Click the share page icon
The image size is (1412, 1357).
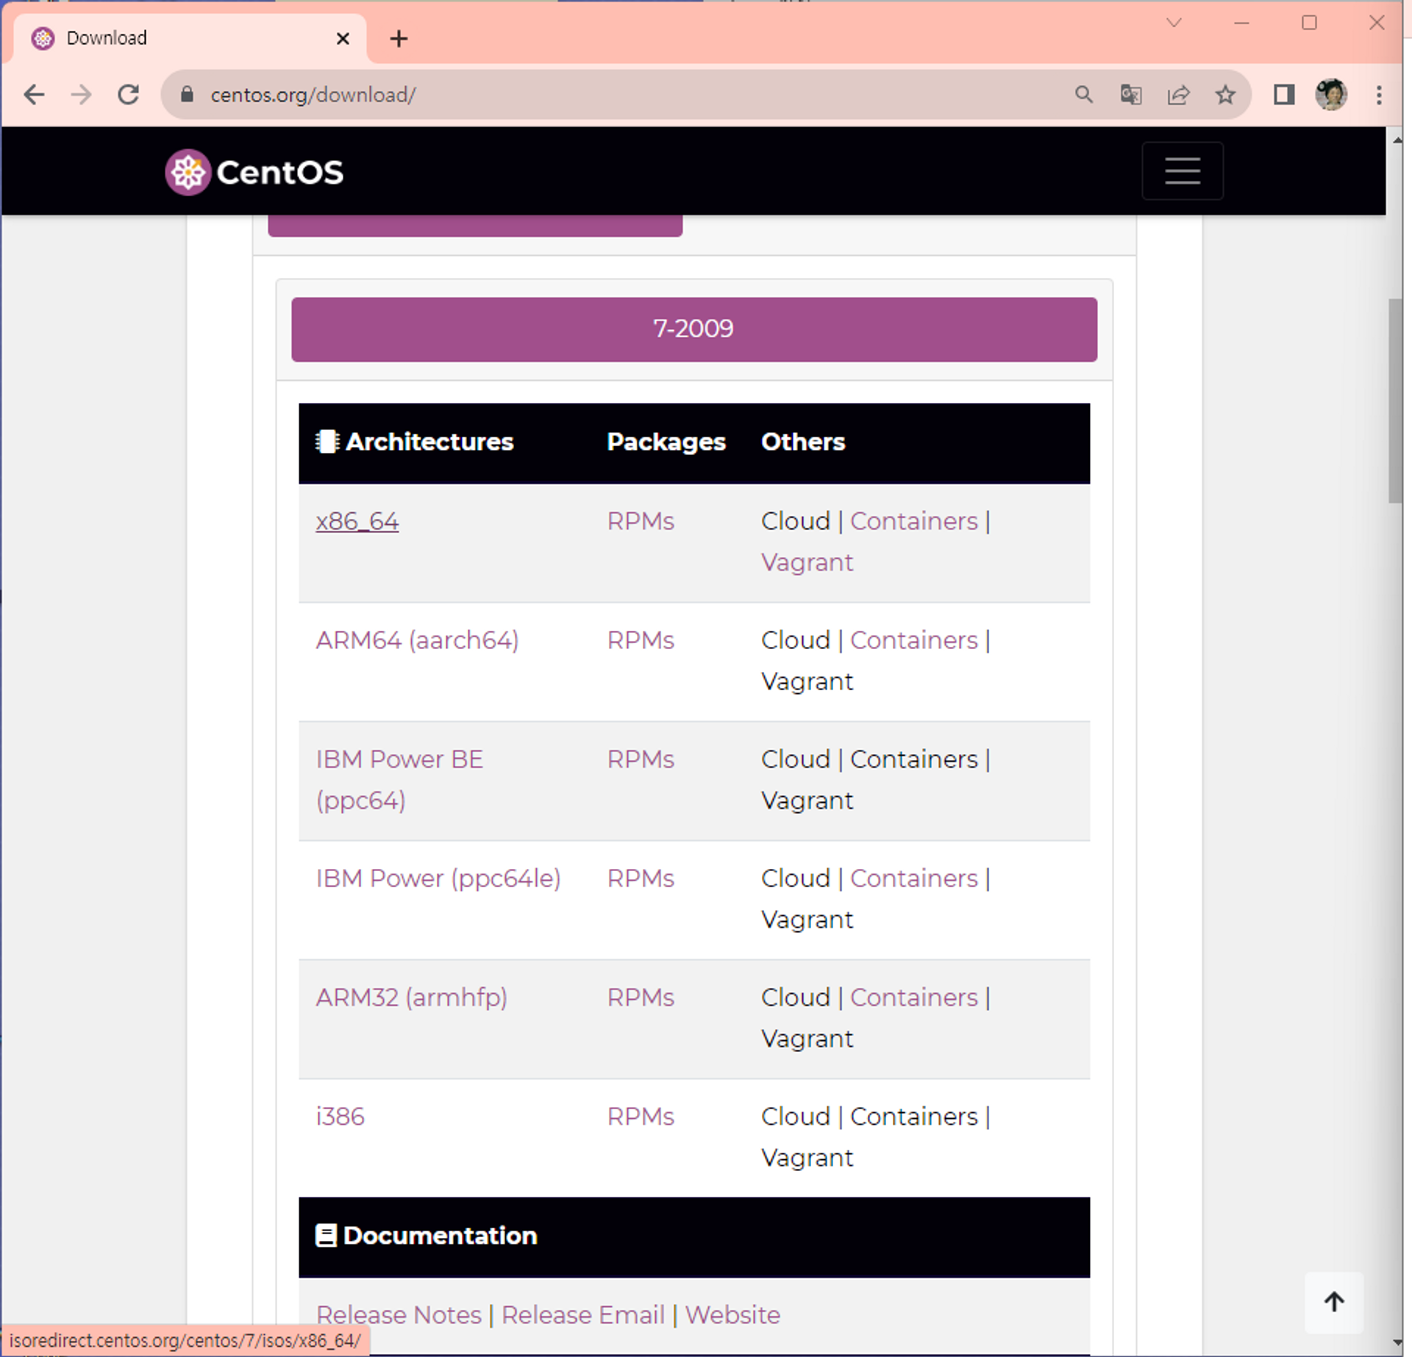[x=1178, y=95]
